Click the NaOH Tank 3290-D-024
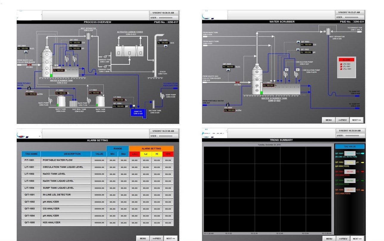This screenshot has width=384, height=241. tap(100, 101)
